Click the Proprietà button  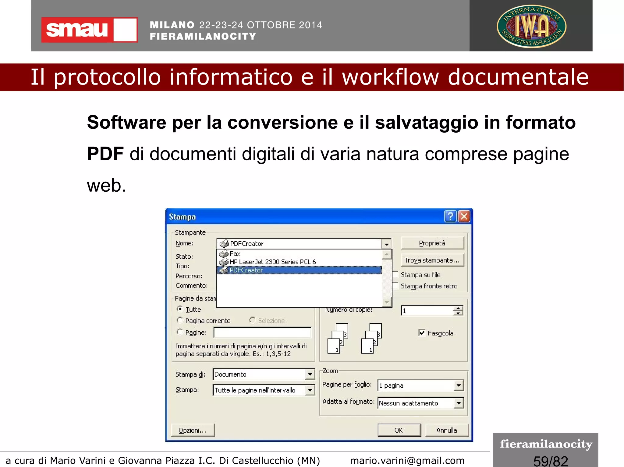[x=432, y=243]
